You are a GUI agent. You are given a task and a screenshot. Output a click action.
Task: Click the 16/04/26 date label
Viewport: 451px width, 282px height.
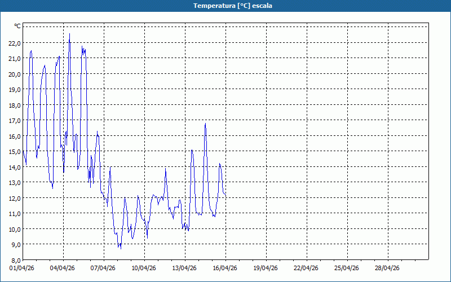225,268
